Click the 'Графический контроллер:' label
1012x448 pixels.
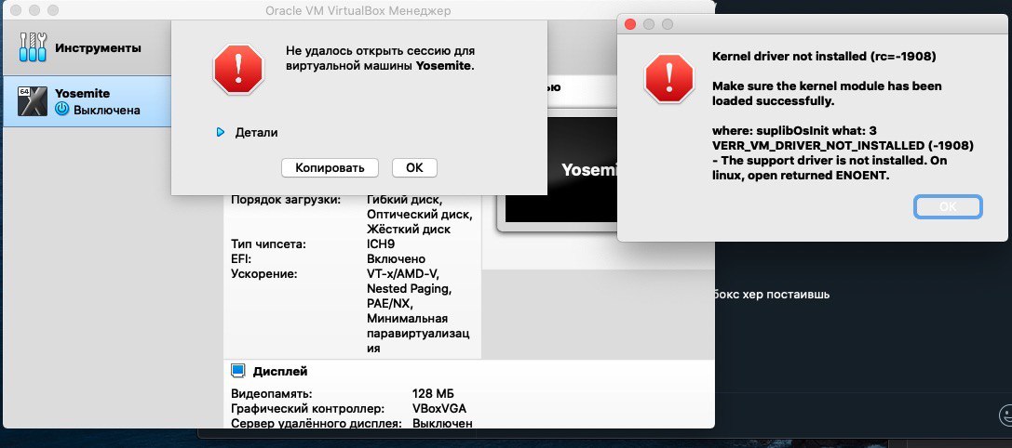(308, 409)
